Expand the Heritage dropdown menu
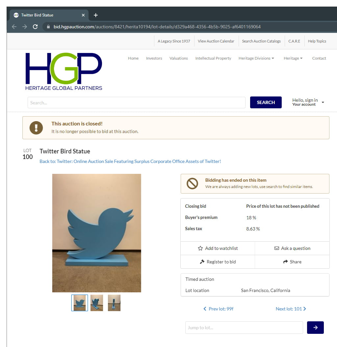The height and width of the screenshot is (347, 337). click(x=293, y=58)
